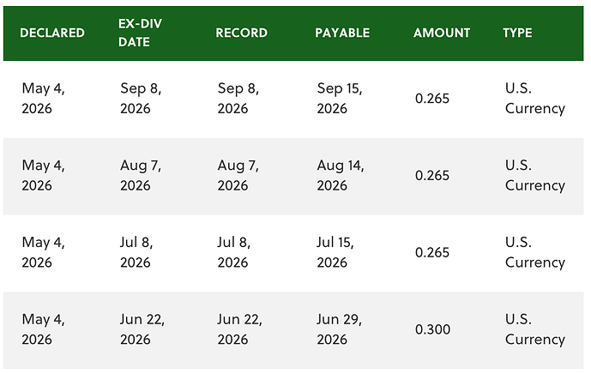Click the May 4, 2026 declared date in first row
Screen dimensions: 591x374
click(43, 99)
